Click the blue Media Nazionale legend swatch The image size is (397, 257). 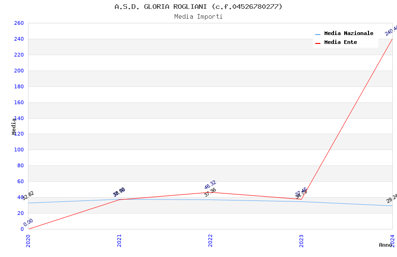pyautogui.click(x=318, y=34)
